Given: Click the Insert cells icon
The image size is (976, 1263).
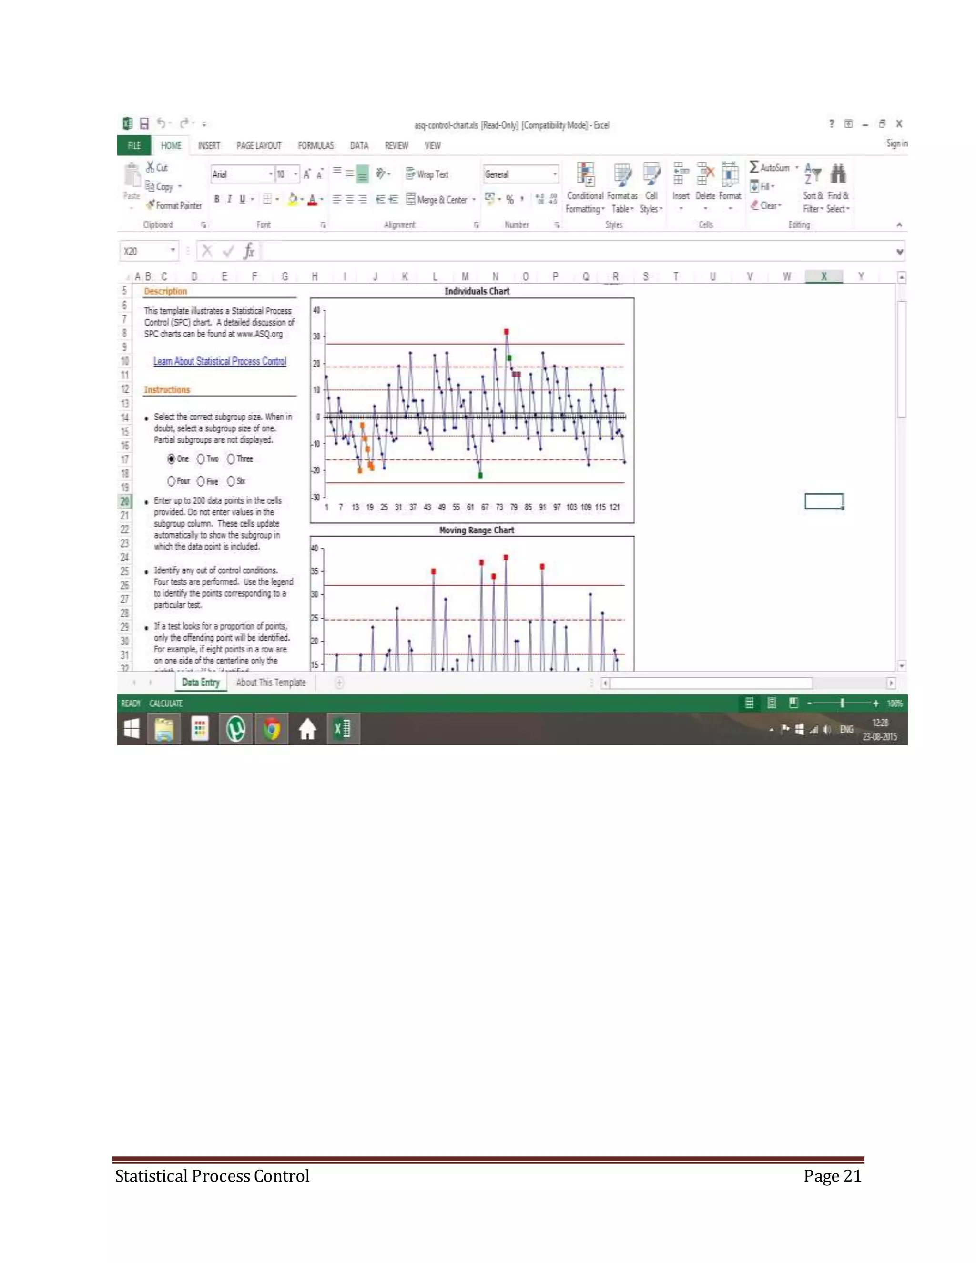Looking at the screenshot, I should pyautogui.click(x=681, y=173).
